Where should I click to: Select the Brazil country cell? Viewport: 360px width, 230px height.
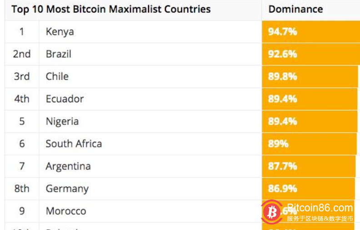(59, 54)
